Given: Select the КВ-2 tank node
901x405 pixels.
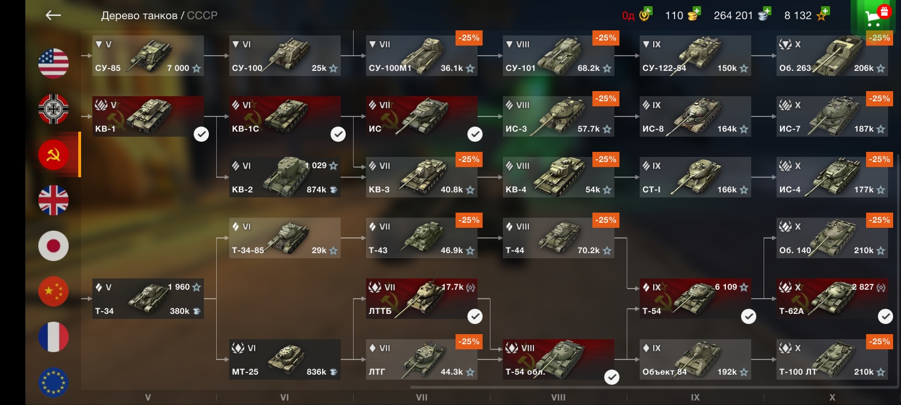Looking at the screenshot, I should [285, 177].
